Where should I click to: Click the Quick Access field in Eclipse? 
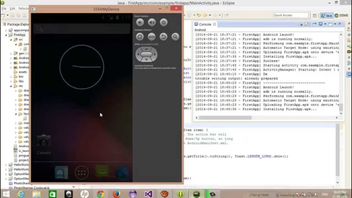[x=291, y=15]
